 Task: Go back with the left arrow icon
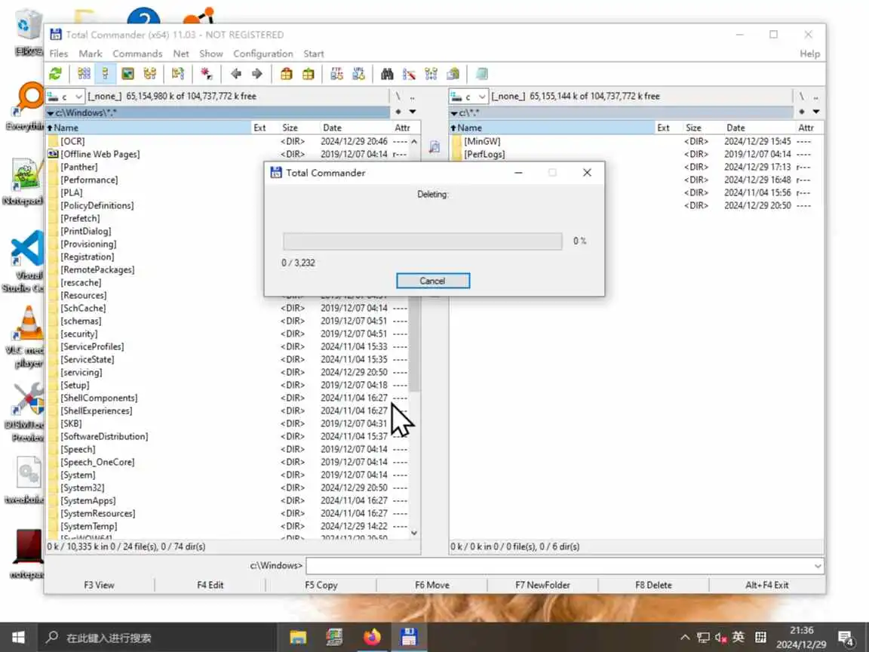click(236, 74)
